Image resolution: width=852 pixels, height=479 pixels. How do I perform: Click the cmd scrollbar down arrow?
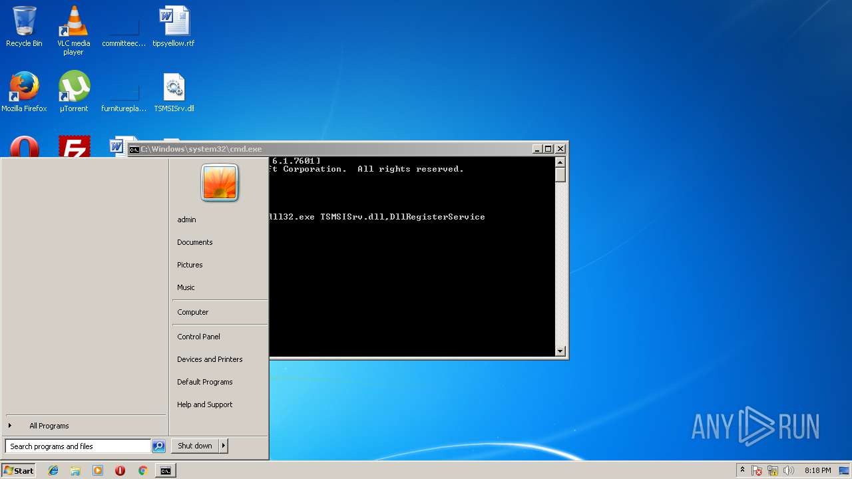(x=560, y=351)
